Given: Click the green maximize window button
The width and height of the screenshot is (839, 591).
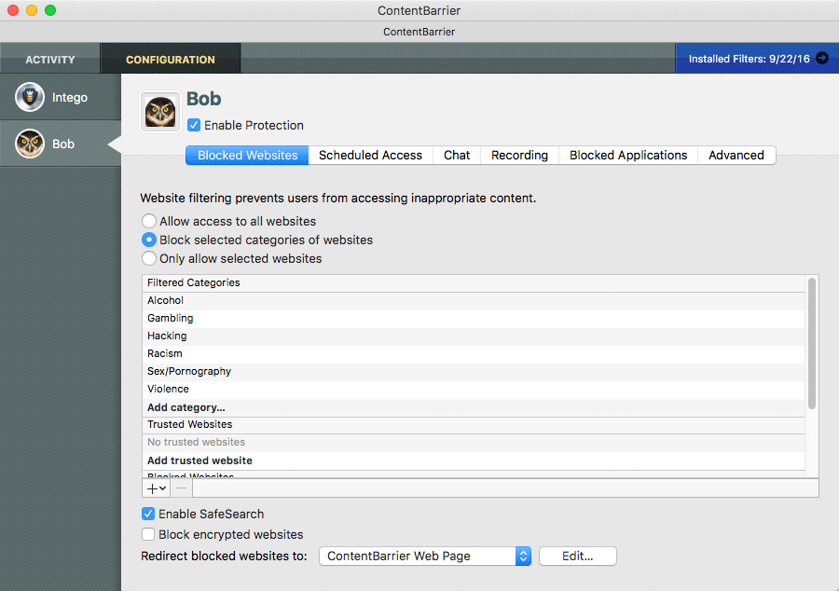Looking at the screenshot, I should tap(50, 10).
